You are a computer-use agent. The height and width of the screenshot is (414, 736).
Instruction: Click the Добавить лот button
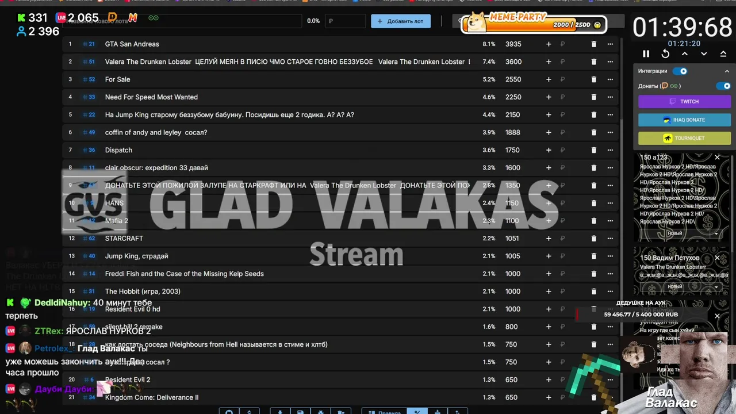coord(401,21)
